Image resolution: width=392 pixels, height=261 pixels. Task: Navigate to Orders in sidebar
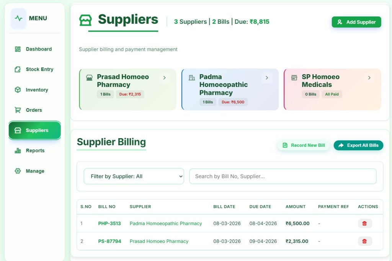click(x=34, y=110)
